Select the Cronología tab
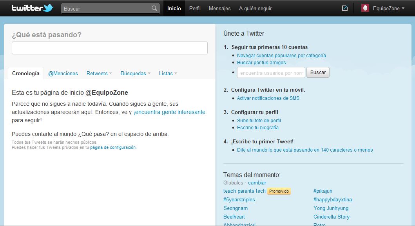The height and width of the screenshot is (226, 415). coord(26,73)
